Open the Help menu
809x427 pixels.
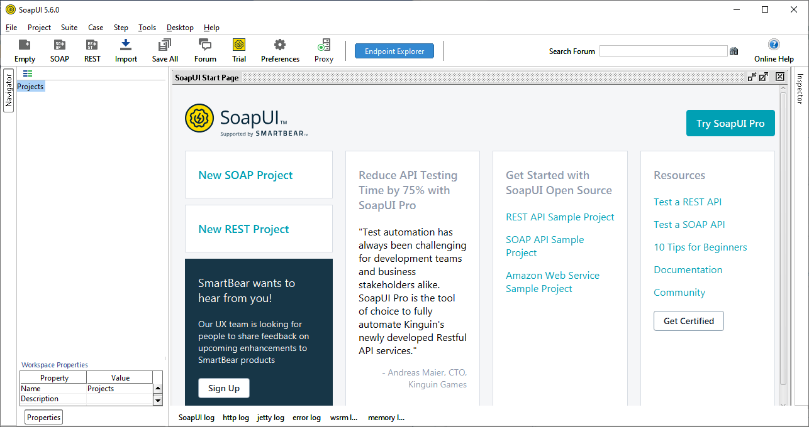point(212,28)
